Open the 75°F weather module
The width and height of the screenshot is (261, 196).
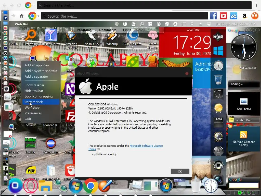click(218, 108)
